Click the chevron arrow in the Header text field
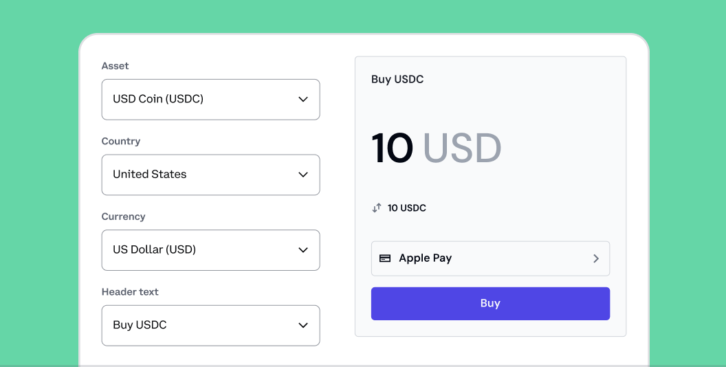This screenshot has width=726, height=367. (x=302, y=325)
